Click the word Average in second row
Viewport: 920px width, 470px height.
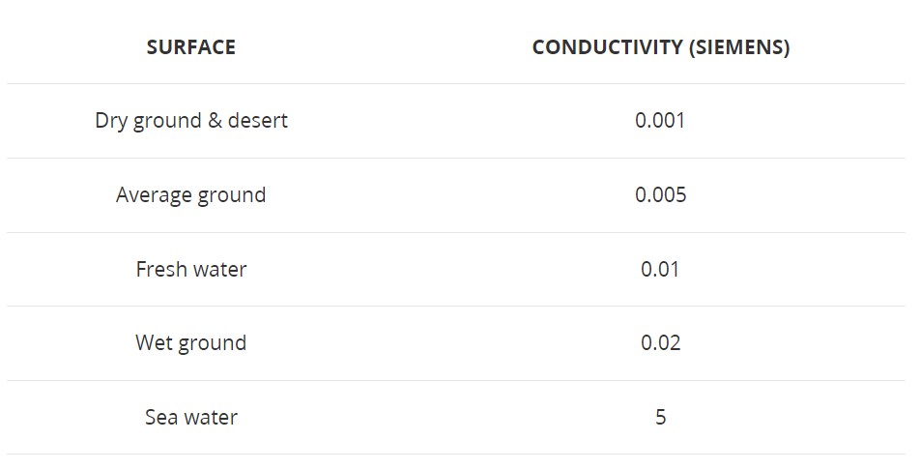click(154, 195)
